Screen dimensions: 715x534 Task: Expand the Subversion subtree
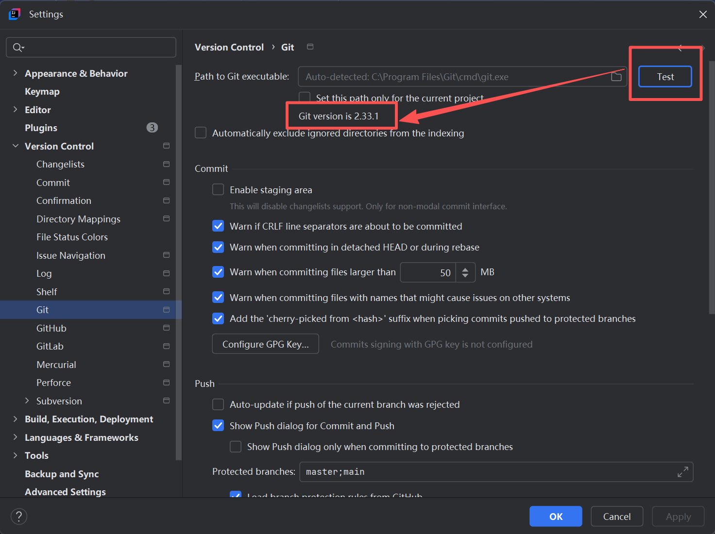click(x=27, y=401)
